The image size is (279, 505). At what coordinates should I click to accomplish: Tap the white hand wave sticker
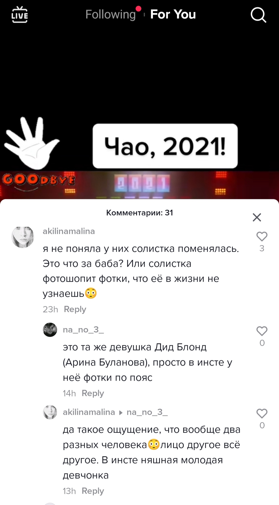(32, 143)
